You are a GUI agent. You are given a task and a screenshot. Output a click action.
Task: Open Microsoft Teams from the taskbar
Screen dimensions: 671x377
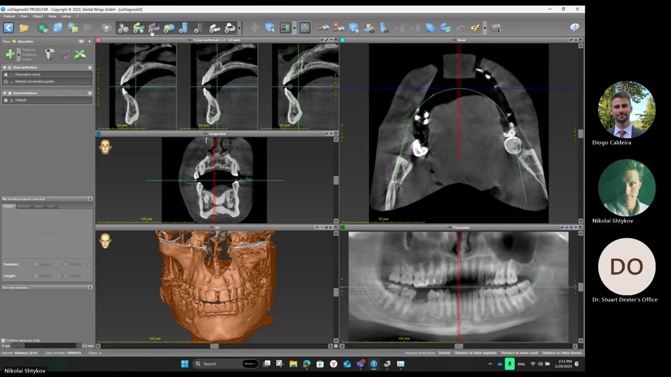pos(360,364)
